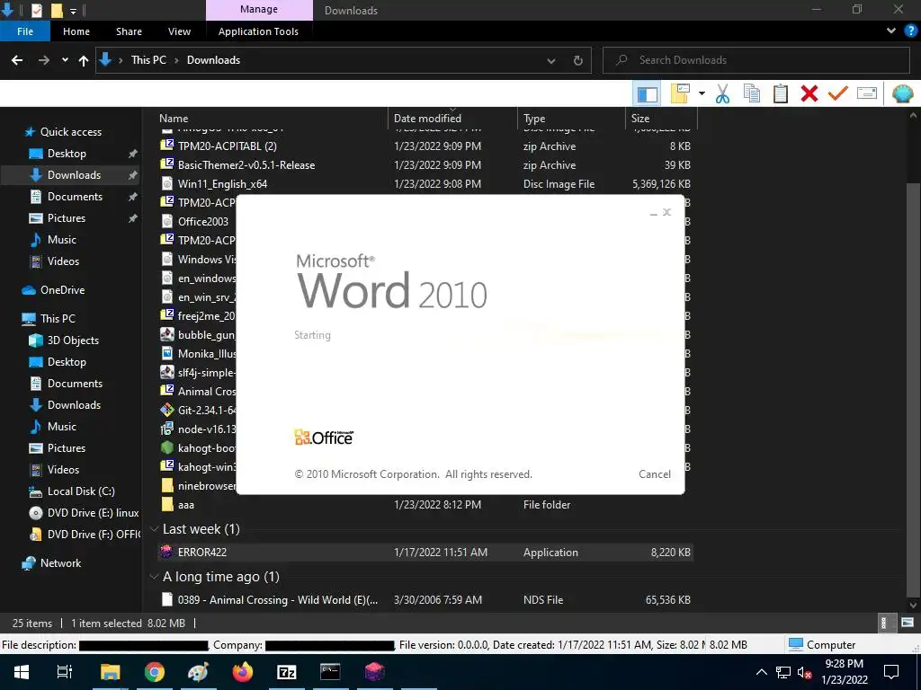This screenshot has height=690, width=921.
Task: Open Task View on the taskbar
Action: click(x=65, y=672)
